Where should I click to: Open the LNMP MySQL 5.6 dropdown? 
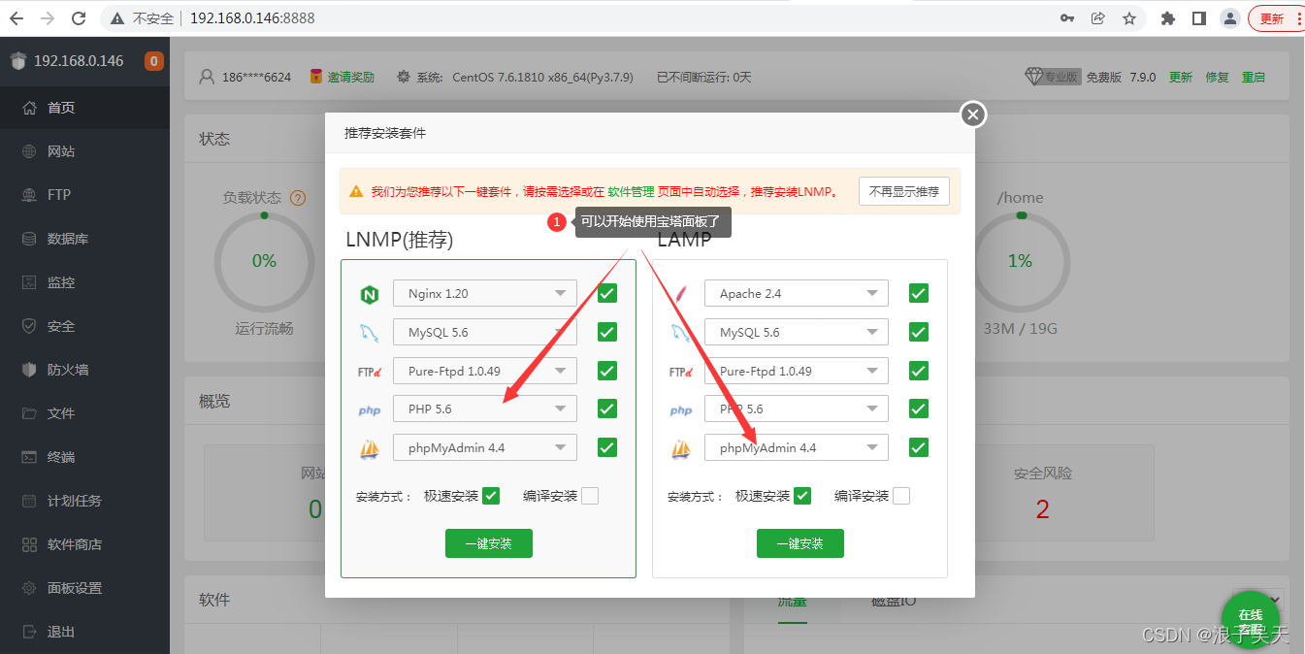485,332
